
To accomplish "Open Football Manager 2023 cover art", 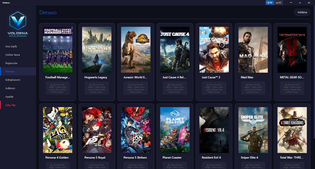I will click(58, 50).
